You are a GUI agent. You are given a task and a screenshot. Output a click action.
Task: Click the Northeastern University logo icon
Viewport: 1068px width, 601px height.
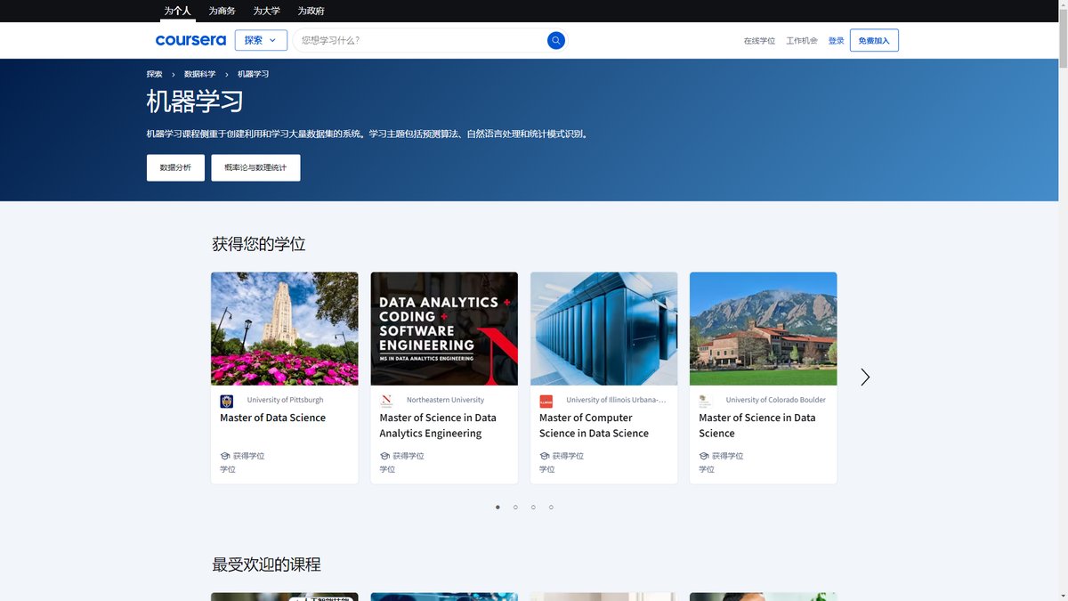click(386, 401)
